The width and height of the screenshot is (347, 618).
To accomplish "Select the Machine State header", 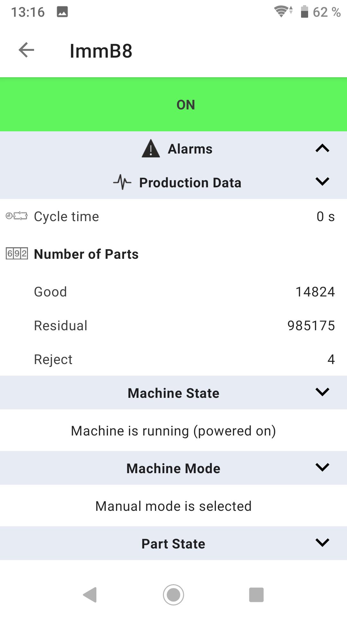I will click(173, 393).
